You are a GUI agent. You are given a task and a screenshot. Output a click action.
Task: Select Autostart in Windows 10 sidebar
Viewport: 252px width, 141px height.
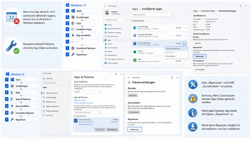click(x=48, y=115)
